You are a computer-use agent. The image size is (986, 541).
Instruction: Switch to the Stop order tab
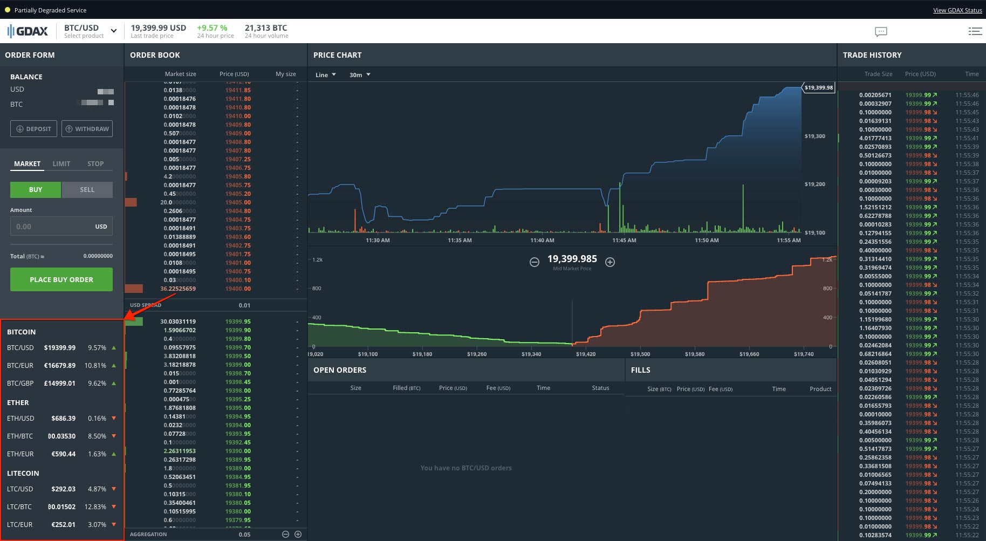(95, 164)
